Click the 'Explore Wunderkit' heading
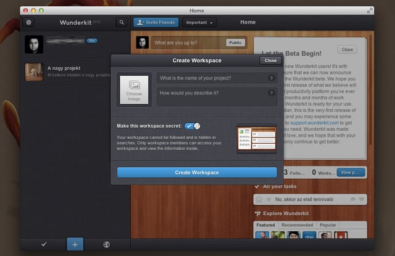Screen dimensions: 395x256 coord(286,213)
